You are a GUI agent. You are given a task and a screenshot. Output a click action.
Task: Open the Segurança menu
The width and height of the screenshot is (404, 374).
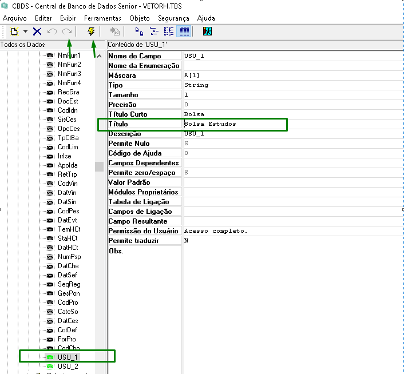tap(174, 18)
